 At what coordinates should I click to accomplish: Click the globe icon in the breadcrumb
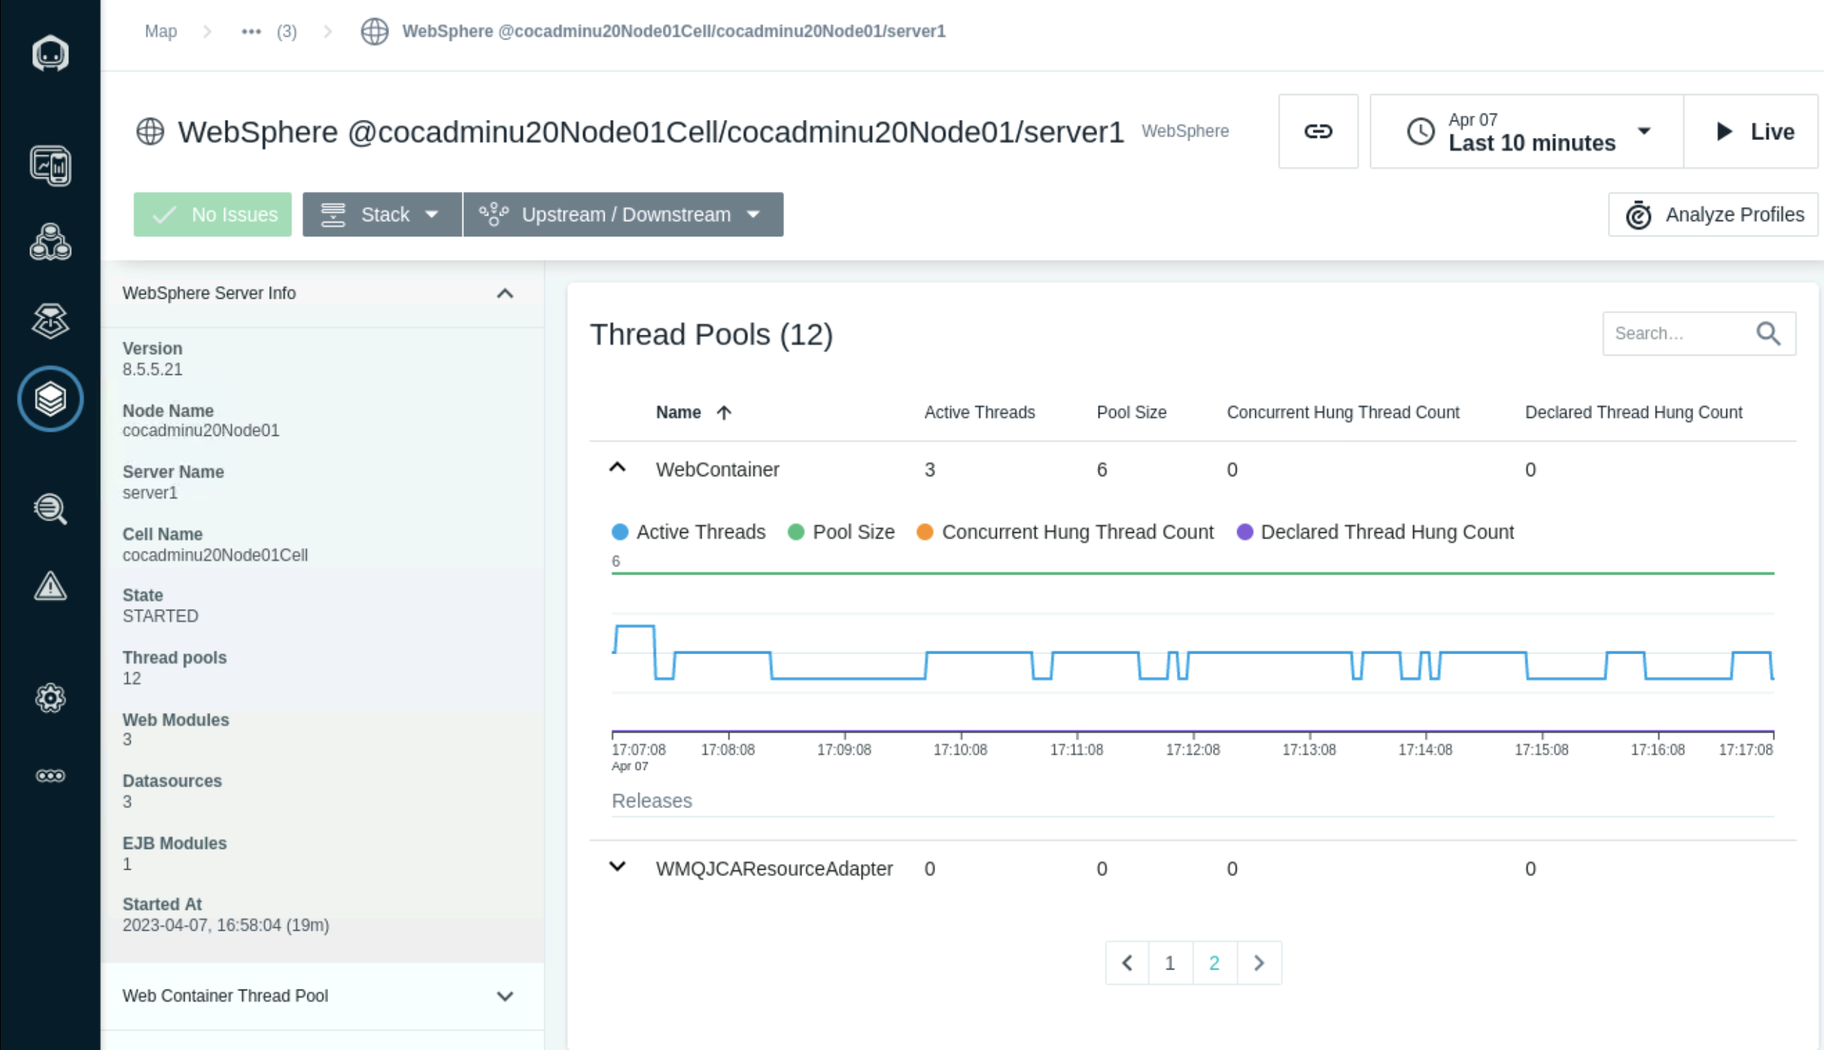(374, 32)
